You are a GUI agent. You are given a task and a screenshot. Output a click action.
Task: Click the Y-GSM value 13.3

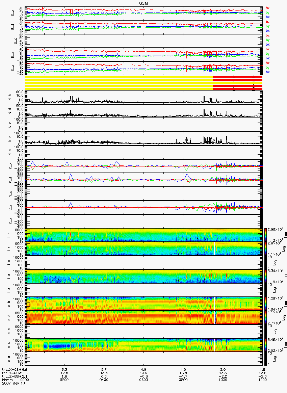pyautogui.click(x=223, y=373)
